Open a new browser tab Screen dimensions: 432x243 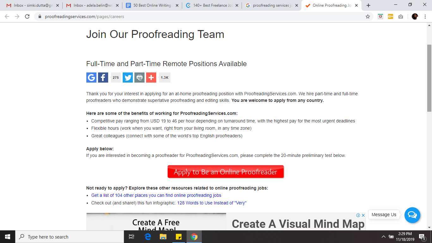pyautogui.click(x=368, y=5)
